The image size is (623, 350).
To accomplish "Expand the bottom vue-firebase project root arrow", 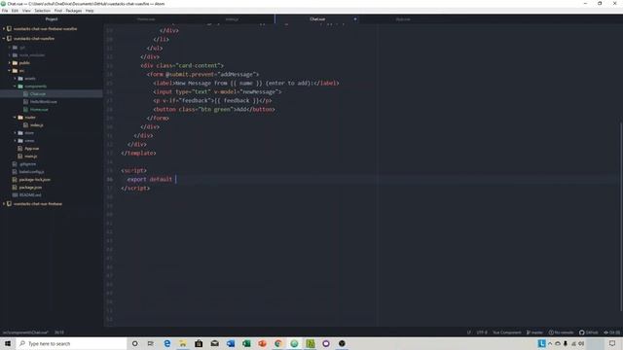I will 4,204.
